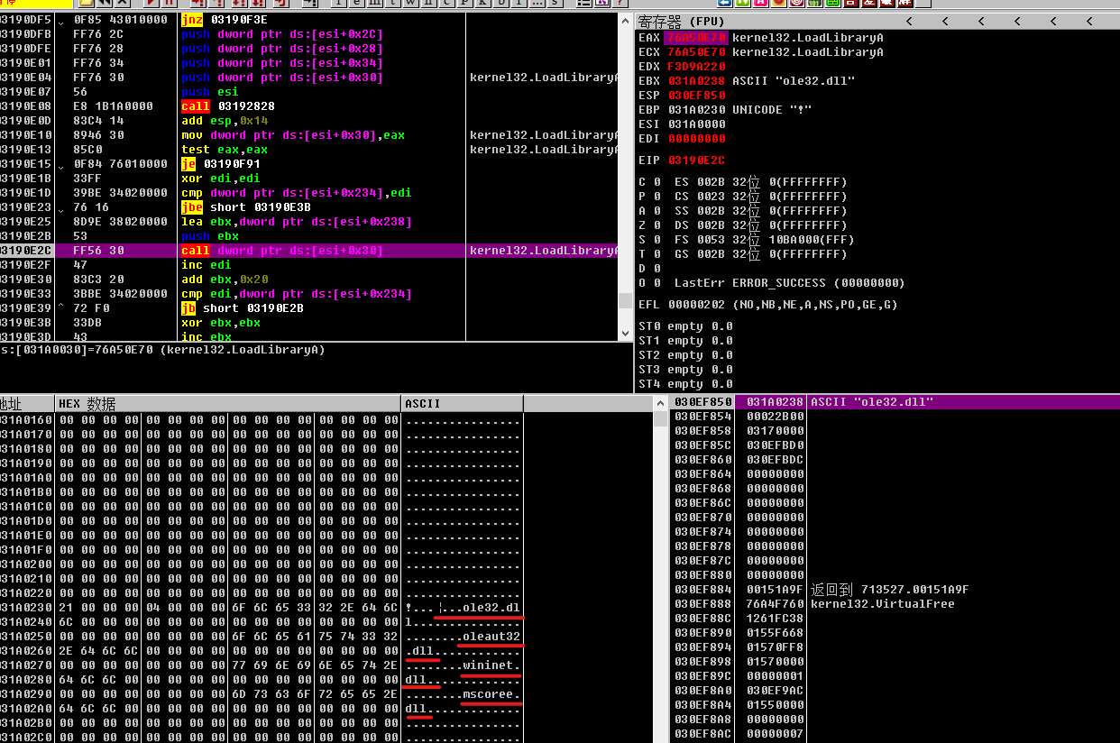The height and width of the screenshot is (743, 1120).
Task: Open the call stack window (k button)
Action: pyautogui.click(x=482, y=3)
